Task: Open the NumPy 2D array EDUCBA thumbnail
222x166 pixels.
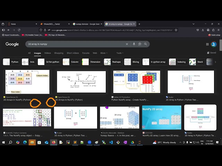Action: [162, 117]
